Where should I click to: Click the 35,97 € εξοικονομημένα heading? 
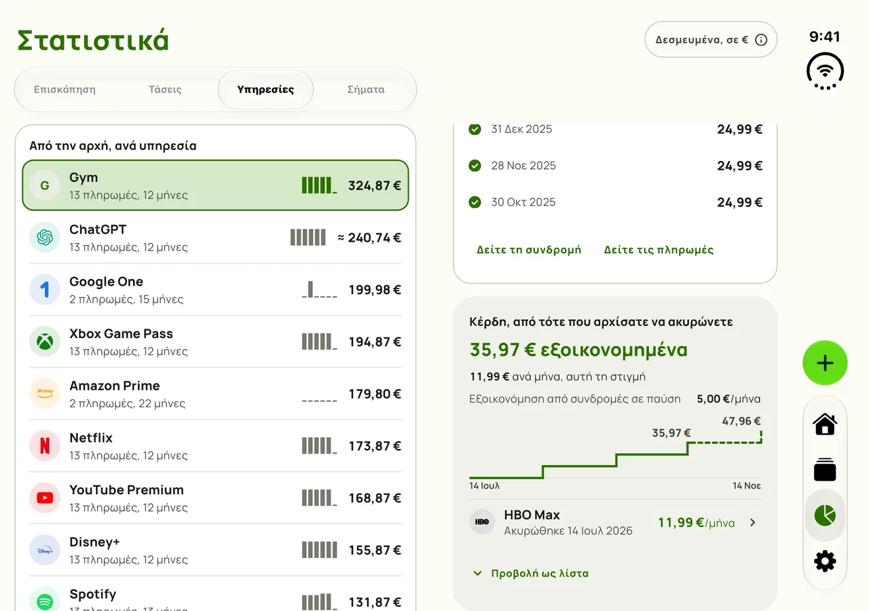click(x=578, y=350)
